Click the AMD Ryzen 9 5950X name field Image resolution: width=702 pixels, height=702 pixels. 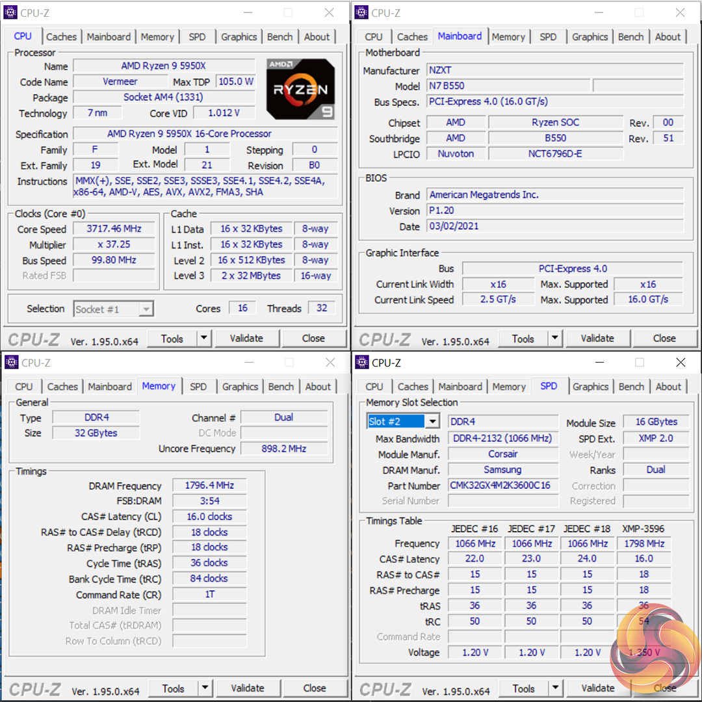click(164, 66)
